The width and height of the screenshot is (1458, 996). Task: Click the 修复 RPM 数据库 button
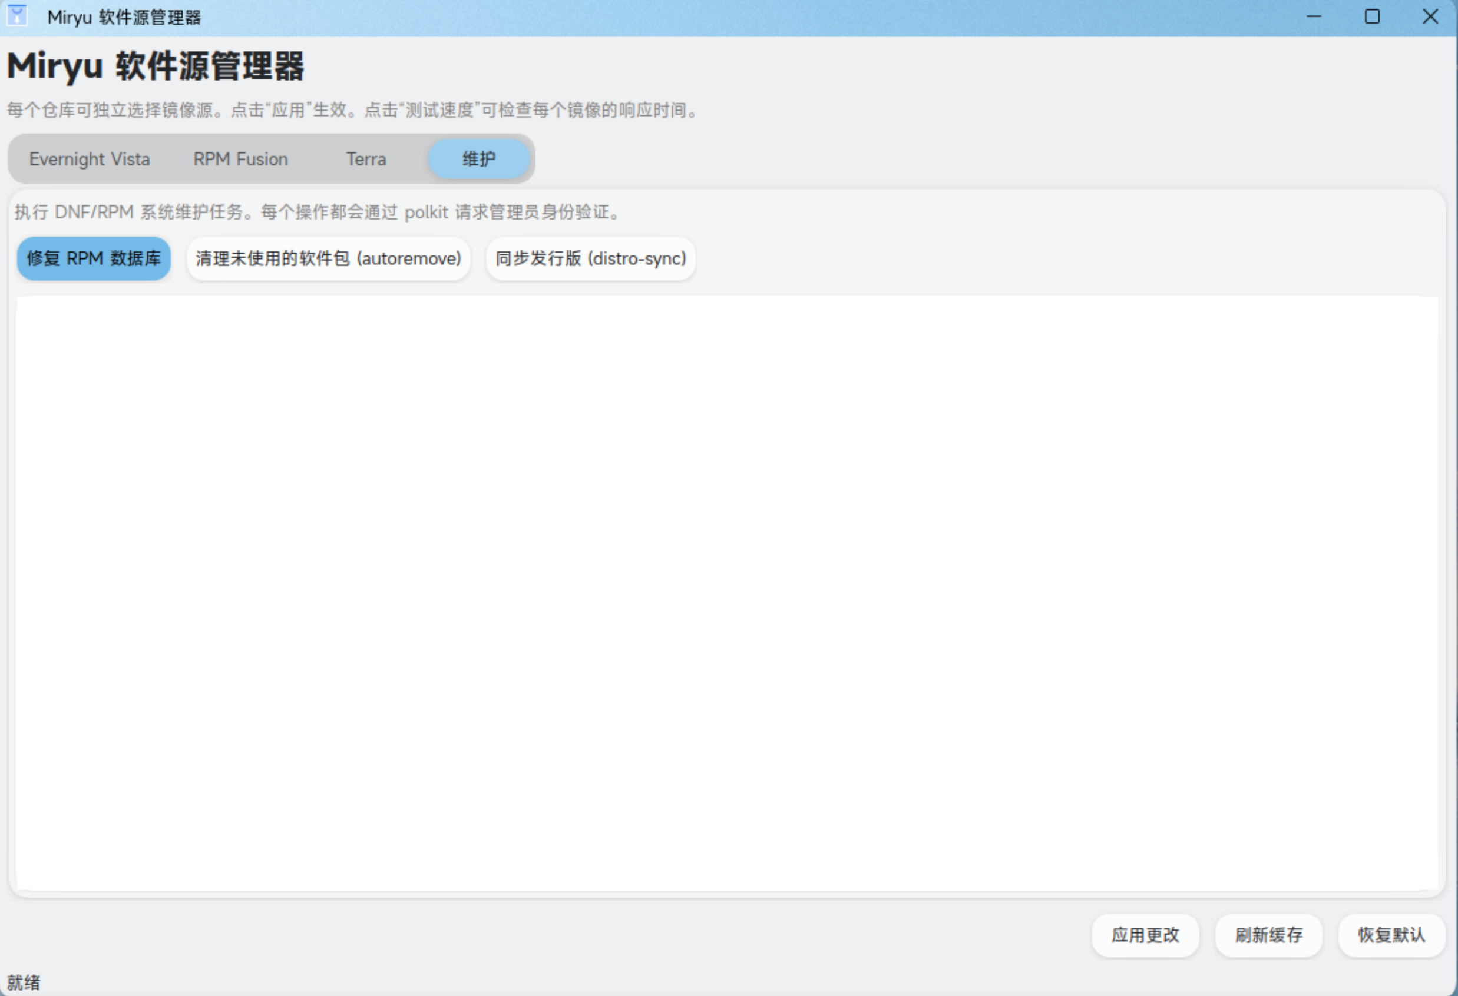94,258
